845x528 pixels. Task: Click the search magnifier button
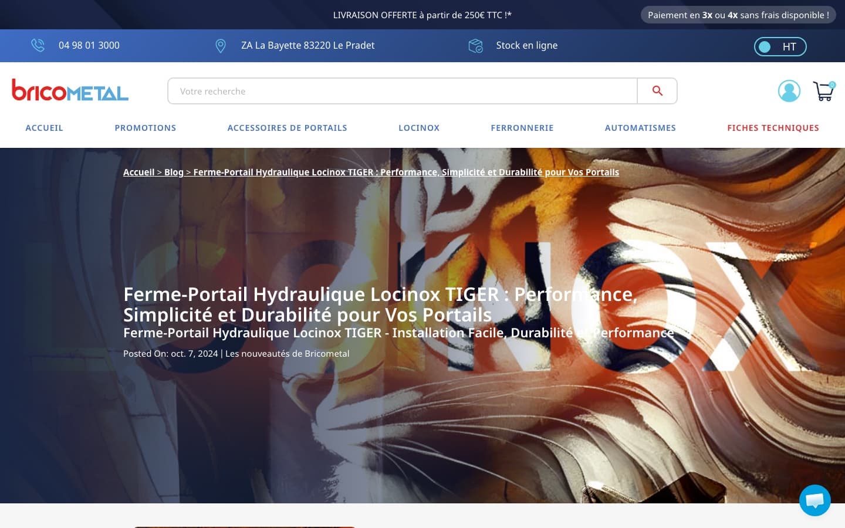pyautogui.click(x=657, y=91)
